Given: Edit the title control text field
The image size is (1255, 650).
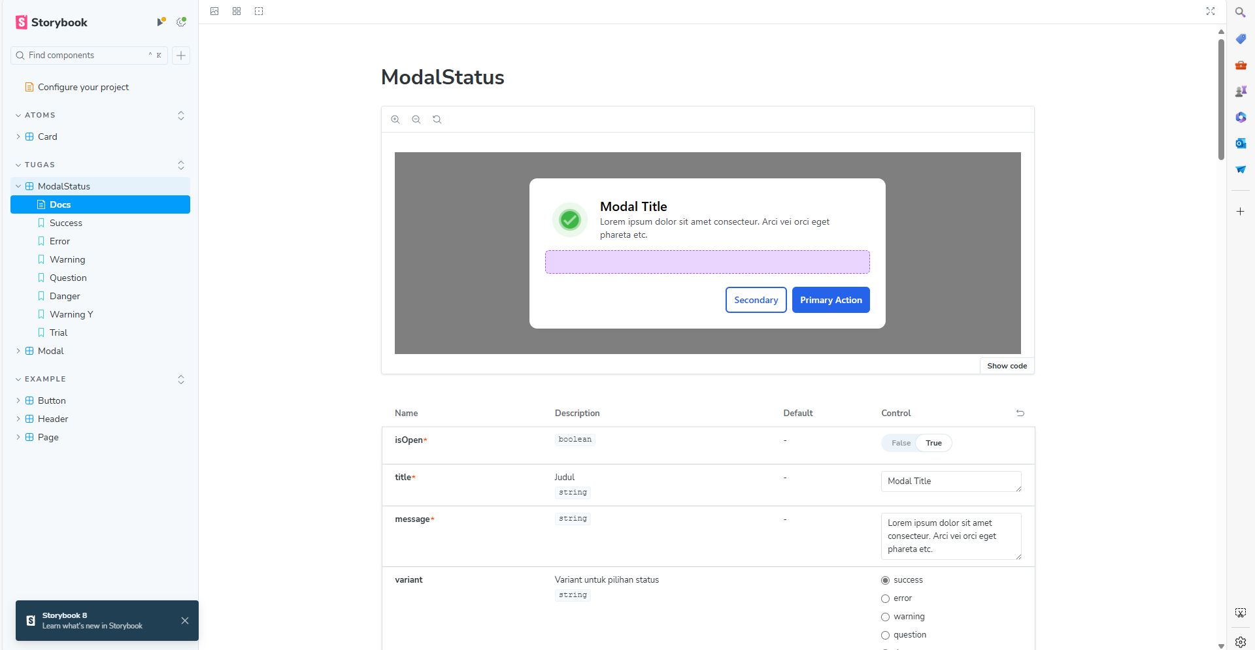Looking at the screenshot, I should tap(951, 481).
